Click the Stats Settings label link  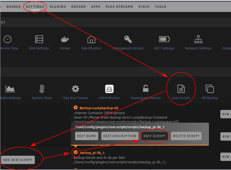point(10,98)
